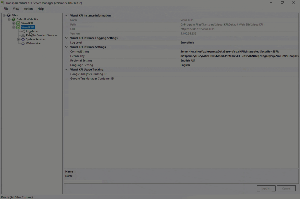Expand the System Services tree node
The height and width of the screenshot is (199, 300).
[18, 39]
